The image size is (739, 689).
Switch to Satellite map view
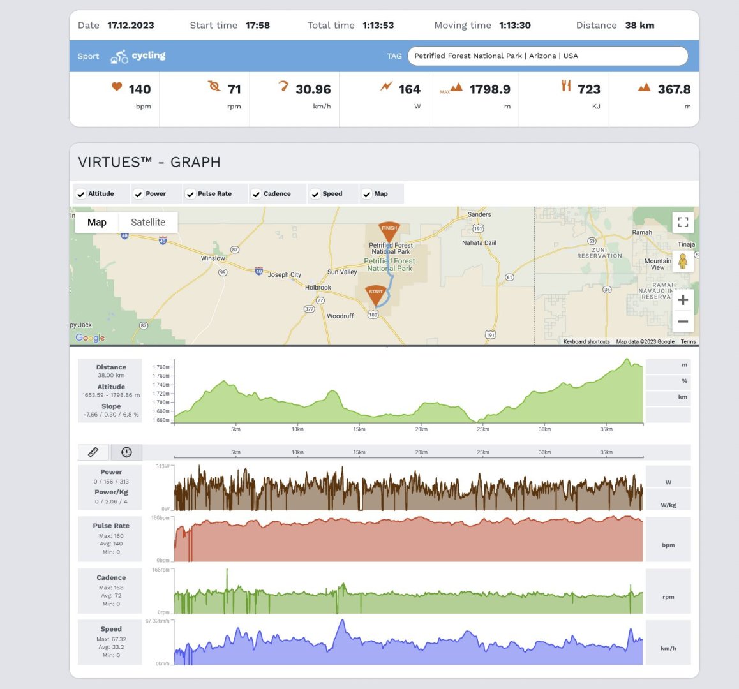click(x=148, y=222)
